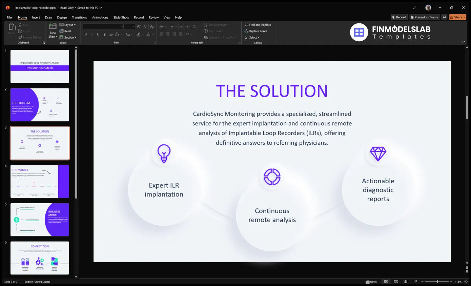Click the Bullets list icon

pos(161,26)
